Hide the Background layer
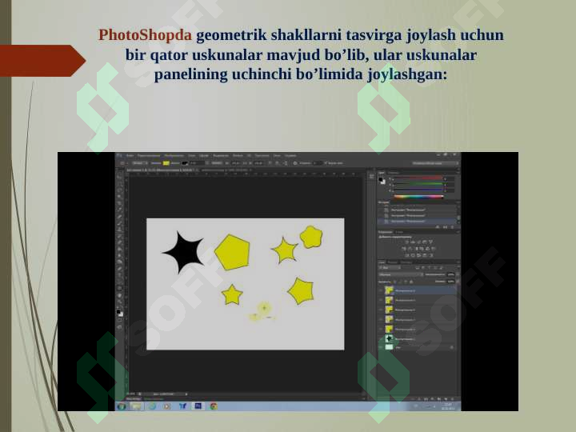Viewport: 576px width, 432px height. coord(381,347)
